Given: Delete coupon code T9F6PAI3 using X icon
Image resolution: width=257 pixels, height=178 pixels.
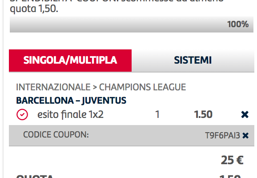Looking at the screenshot, I should coord(245,136).
